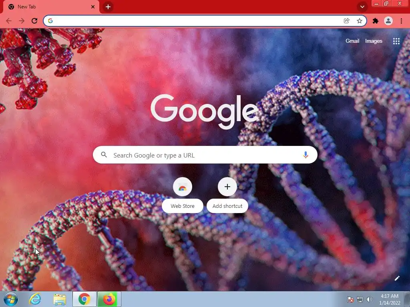This screenshot has width=410, height=307.
Task: Go forward using the forward arrow
Action: pos(22,21)
